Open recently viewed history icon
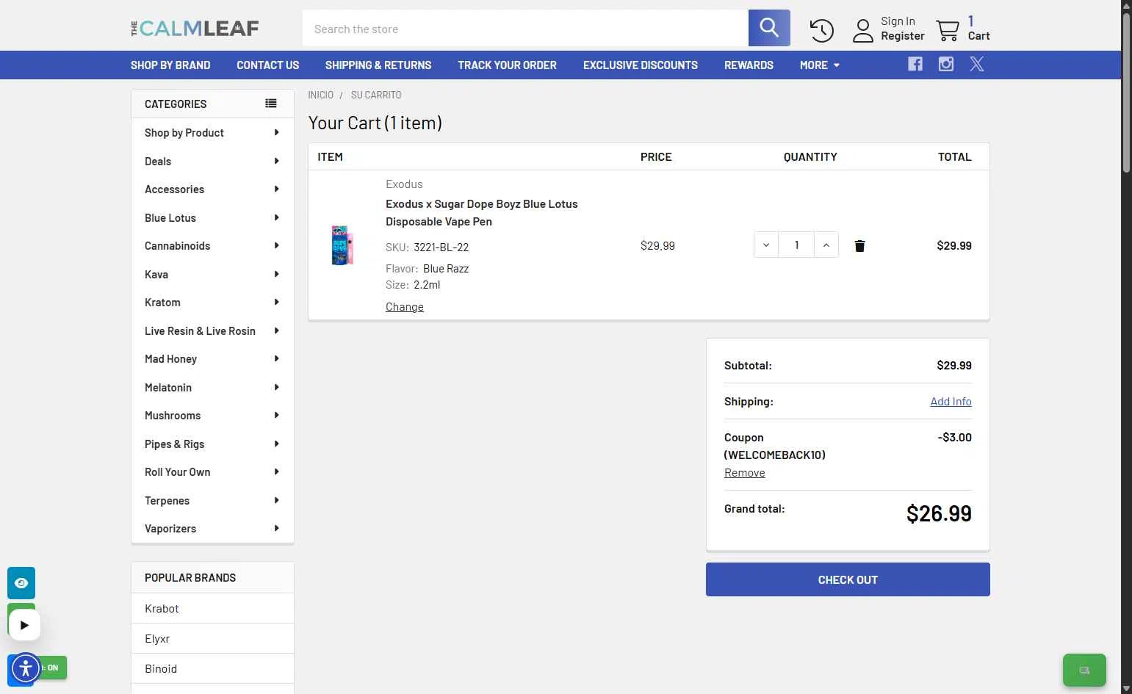Screen dimensions: 1132x694 point(822,30)
